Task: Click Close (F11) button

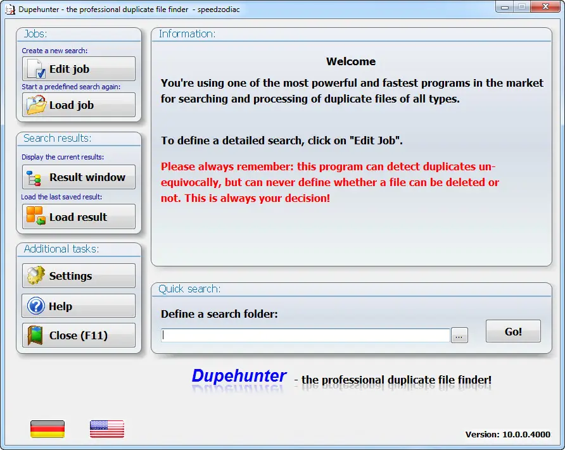Action: tap(79, 335)
